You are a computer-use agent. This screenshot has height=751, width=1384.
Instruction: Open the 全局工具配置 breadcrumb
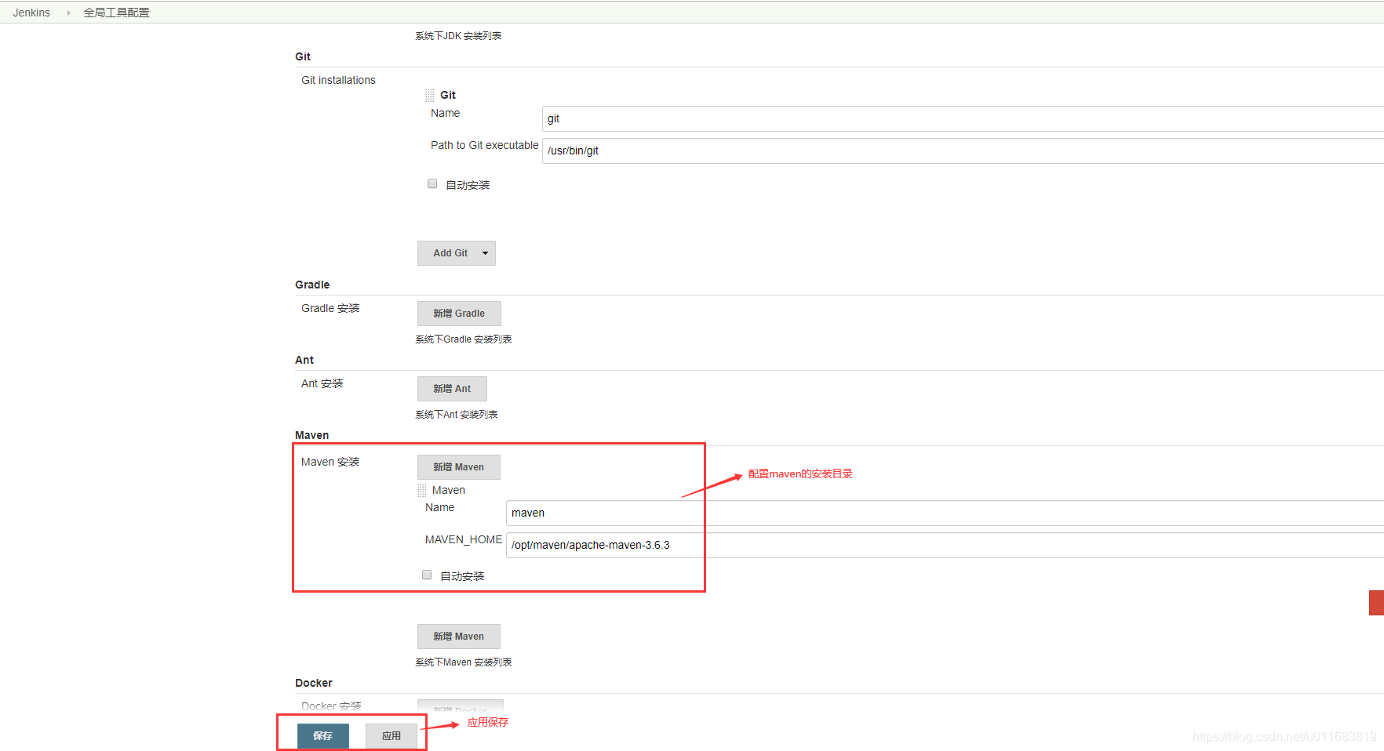(x=116, y=13)
